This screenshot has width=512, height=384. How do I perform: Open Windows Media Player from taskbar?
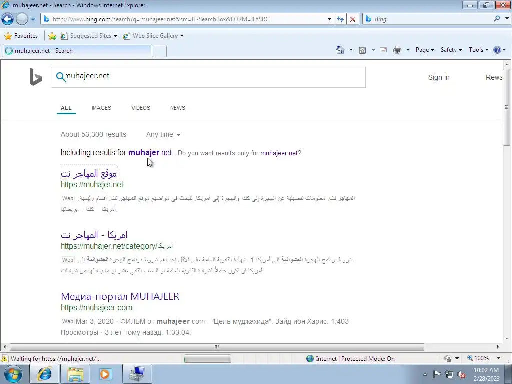[x=105, y=374]
